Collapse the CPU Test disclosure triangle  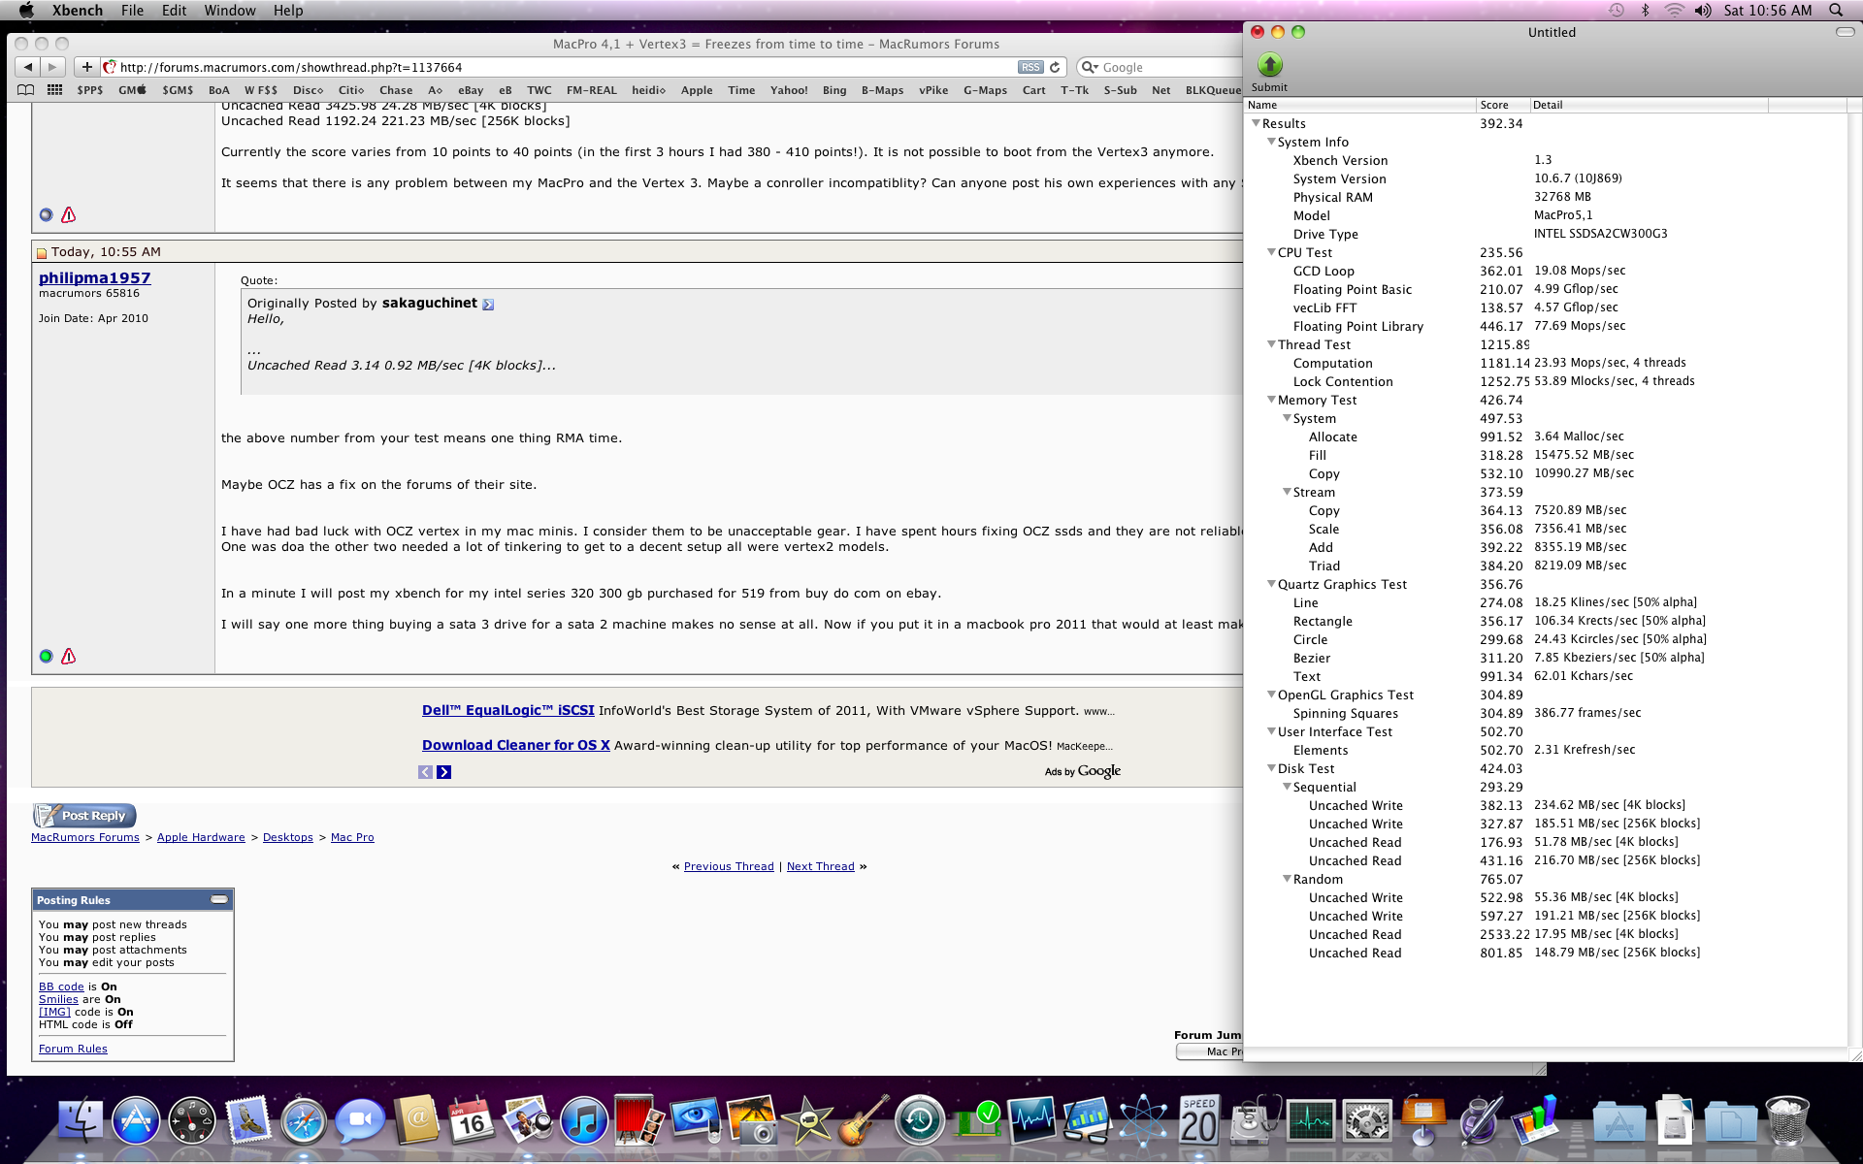[x=1271, y=252]
